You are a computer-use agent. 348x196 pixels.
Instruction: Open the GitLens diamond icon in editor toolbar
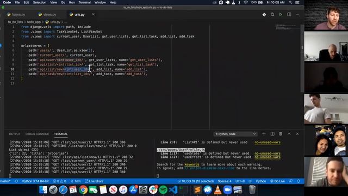[264, 15]
